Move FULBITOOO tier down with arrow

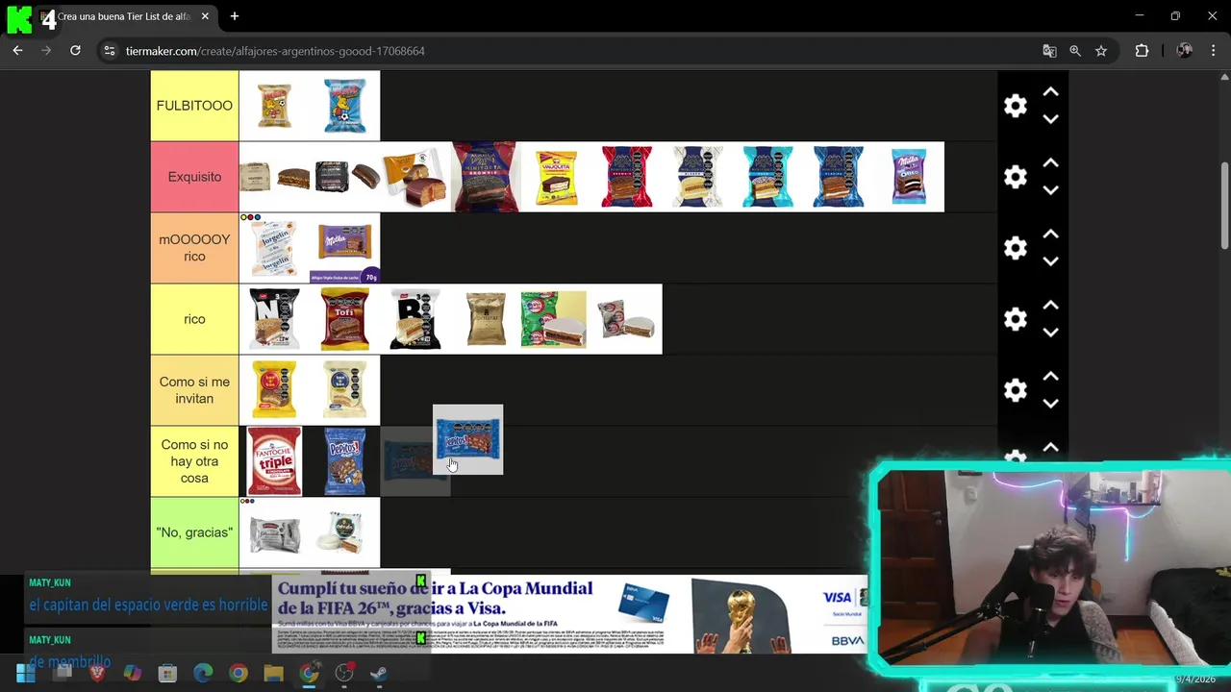coord(1051,119)
